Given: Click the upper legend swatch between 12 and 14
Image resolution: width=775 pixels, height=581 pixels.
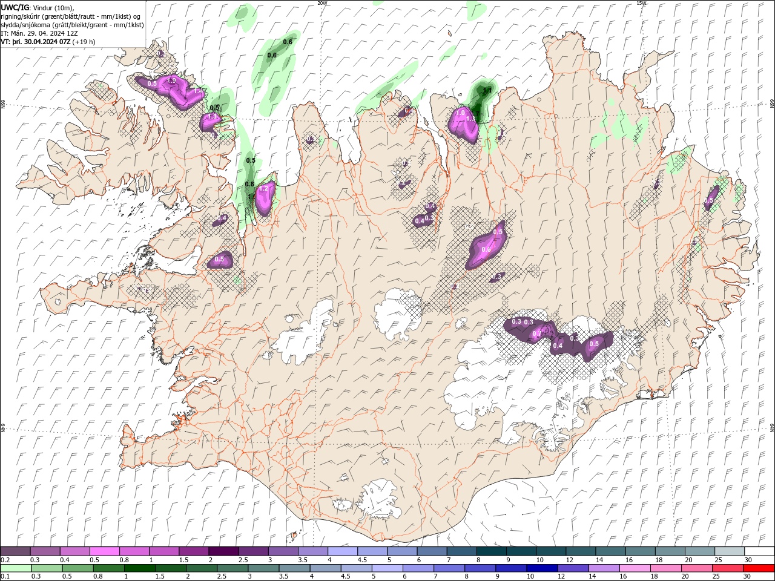Looking at the screenshot, I should (580, 551).
